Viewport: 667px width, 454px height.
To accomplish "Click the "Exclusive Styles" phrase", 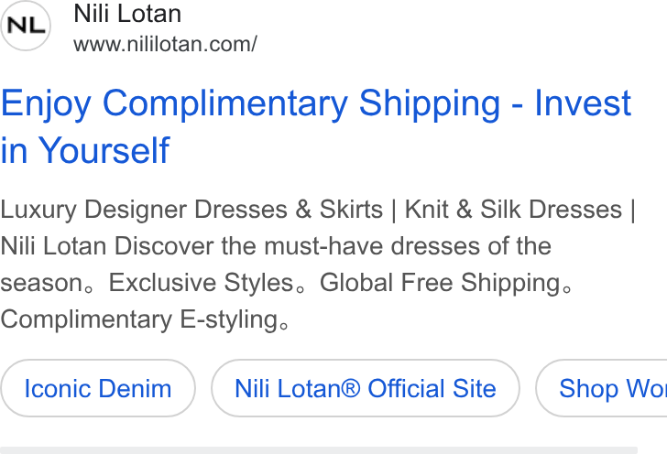I will click(202, 283).
